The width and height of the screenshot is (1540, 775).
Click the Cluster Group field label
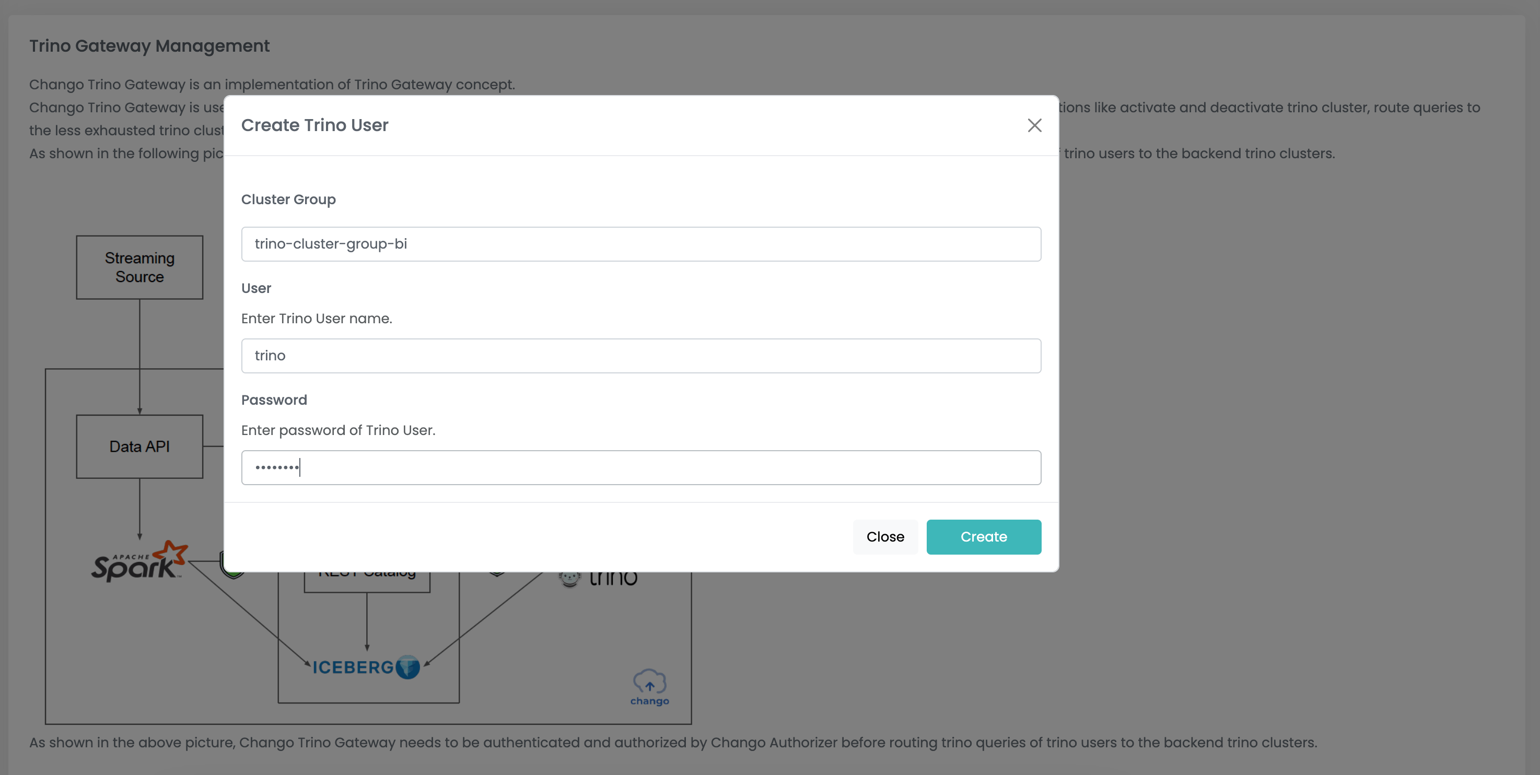point(288,199)
